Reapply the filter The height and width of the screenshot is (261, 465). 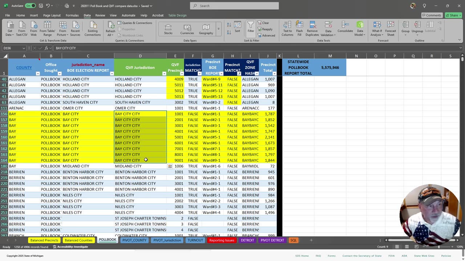(x=265, y=29)
